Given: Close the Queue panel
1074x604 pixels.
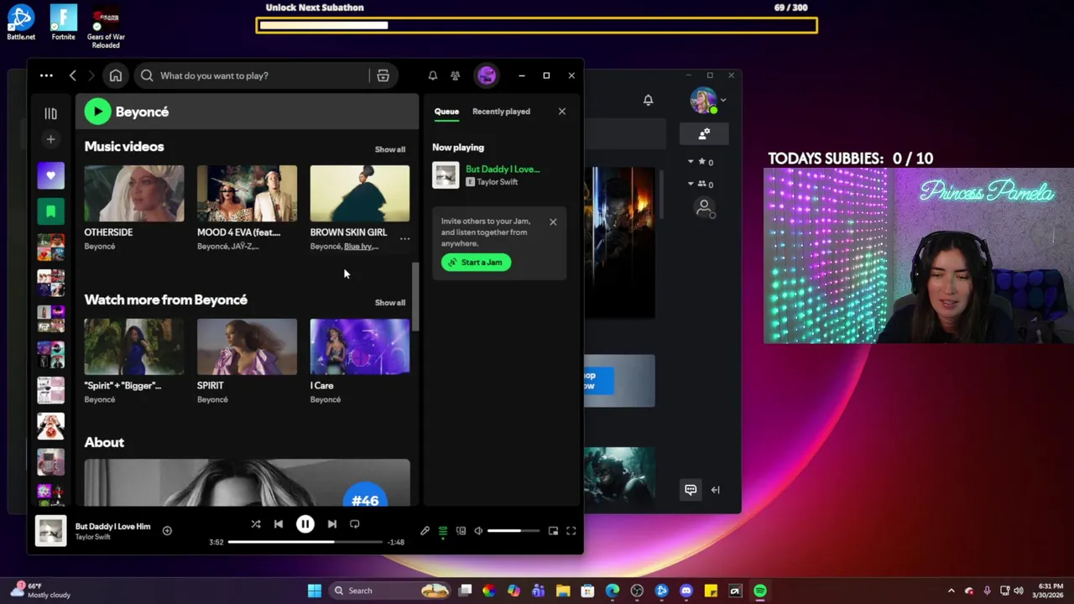Looking at the screenshot, I should pos(562,112).
